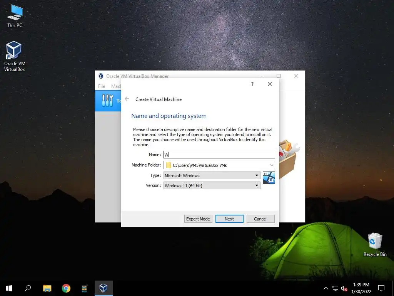The height and width of the screenshot is (296, 394).
Task: Open the Version dropdown showing Windows 11
Action: pos(212,185)
